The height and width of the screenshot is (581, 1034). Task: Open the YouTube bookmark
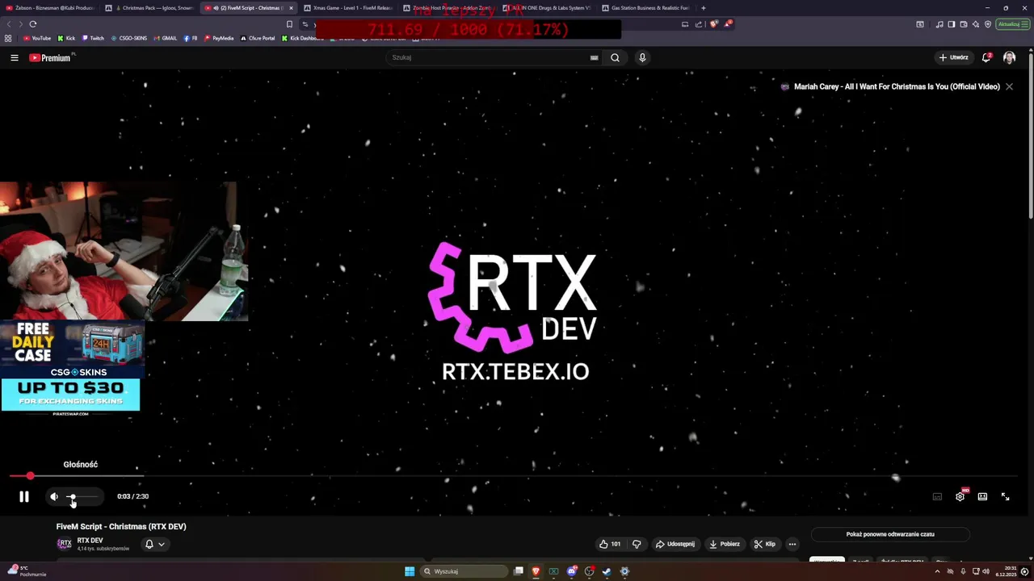point(37,38)
